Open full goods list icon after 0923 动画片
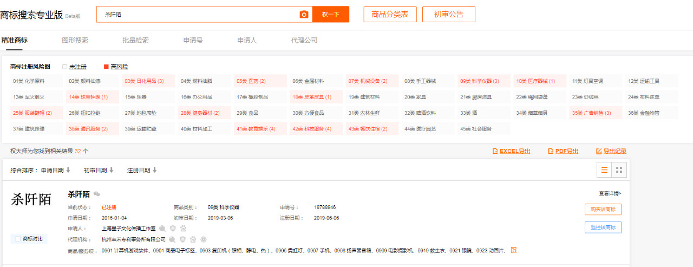This screenshot has height=267, width=693. coord(514,250)
